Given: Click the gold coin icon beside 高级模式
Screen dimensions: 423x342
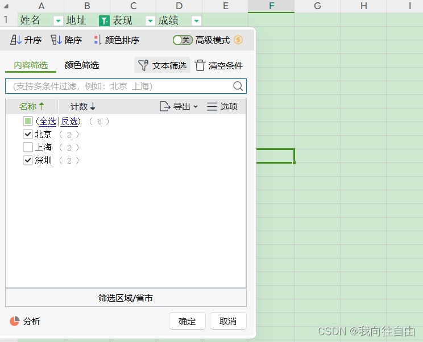Looking at the screenshot, I should tap(238, 40).
